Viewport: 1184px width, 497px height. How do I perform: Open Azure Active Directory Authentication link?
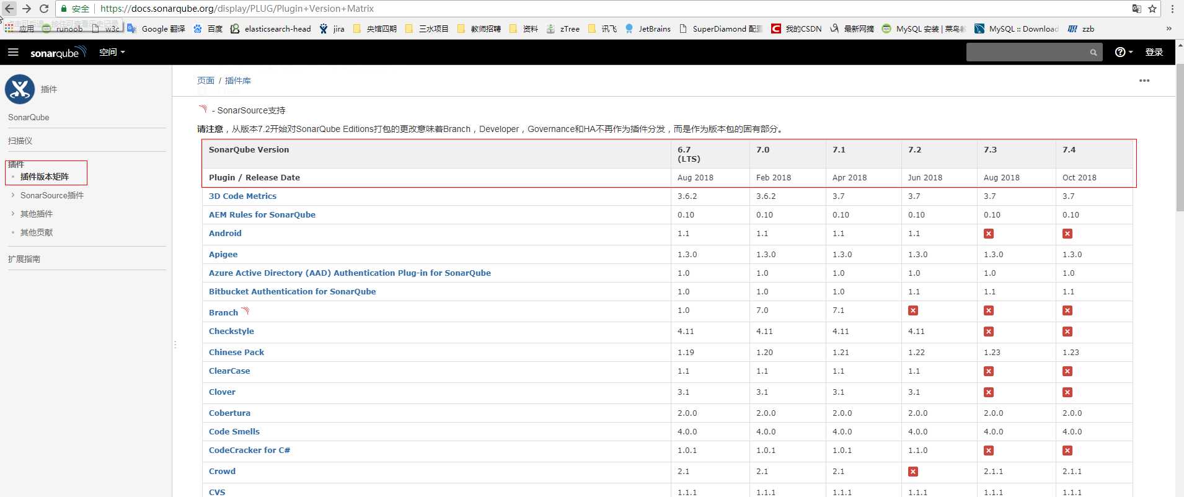(x=350, y=273)
